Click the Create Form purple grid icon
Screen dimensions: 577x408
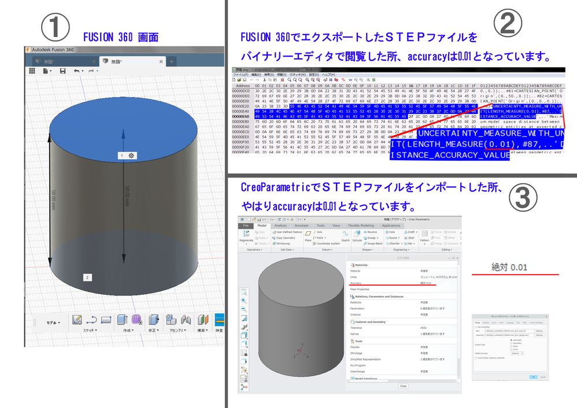tap(137, 320)
